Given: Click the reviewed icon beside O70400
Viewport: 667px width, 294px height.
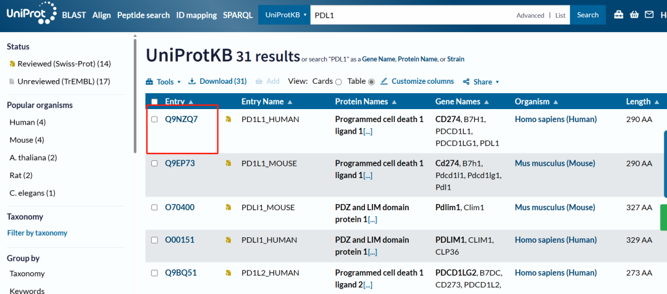Looking at the screenshot, I should point(228,208).
